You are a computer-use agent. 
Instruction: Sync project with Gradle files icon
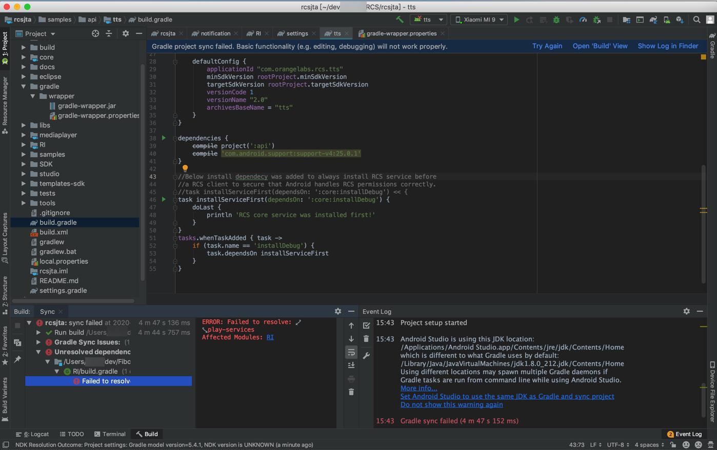653,19
